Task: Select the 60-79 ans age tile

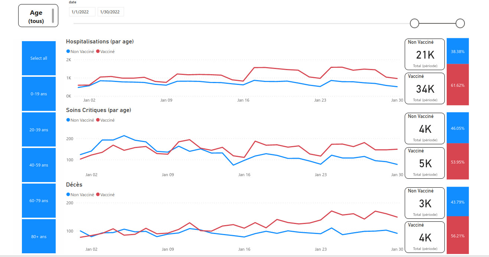Action: pyautogui.click(x=39, y=201)
